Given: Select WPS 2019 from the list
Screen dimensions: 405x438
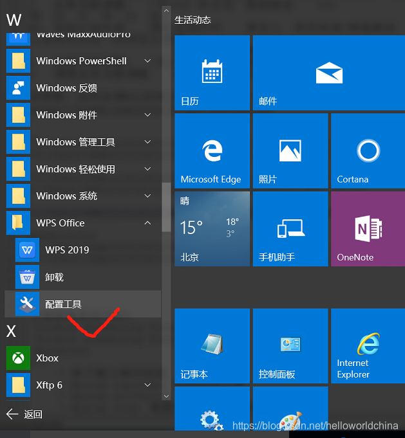Looking at the screenshot, I should coord(83,250).
